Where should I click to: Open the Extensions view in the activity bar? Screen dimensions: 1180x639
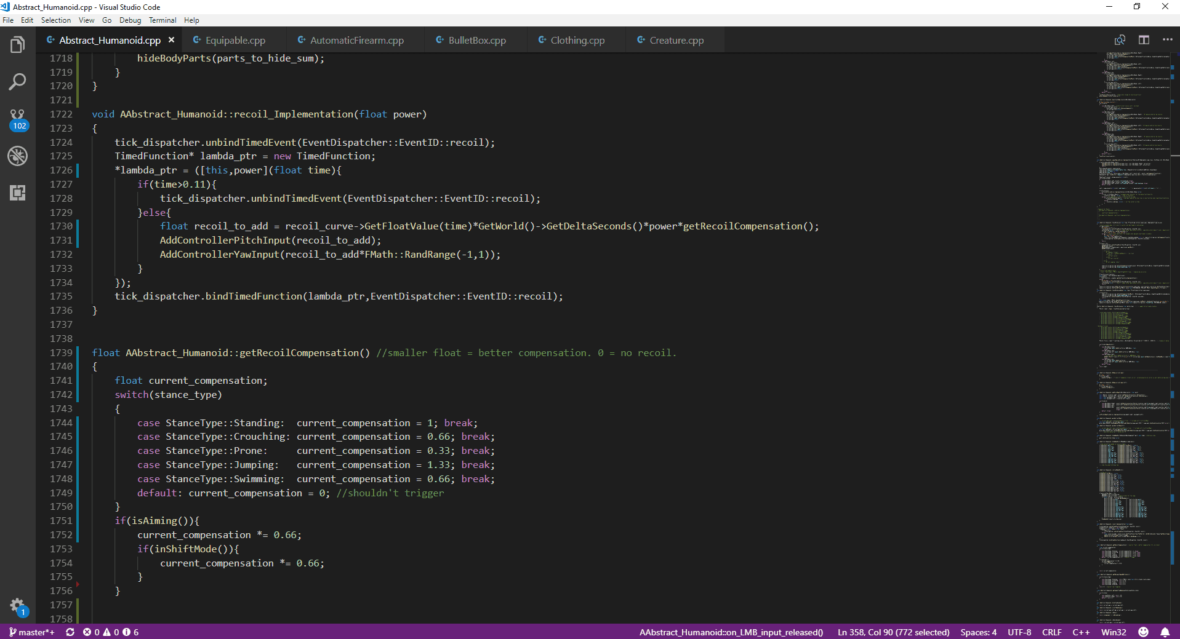[17, 192]
